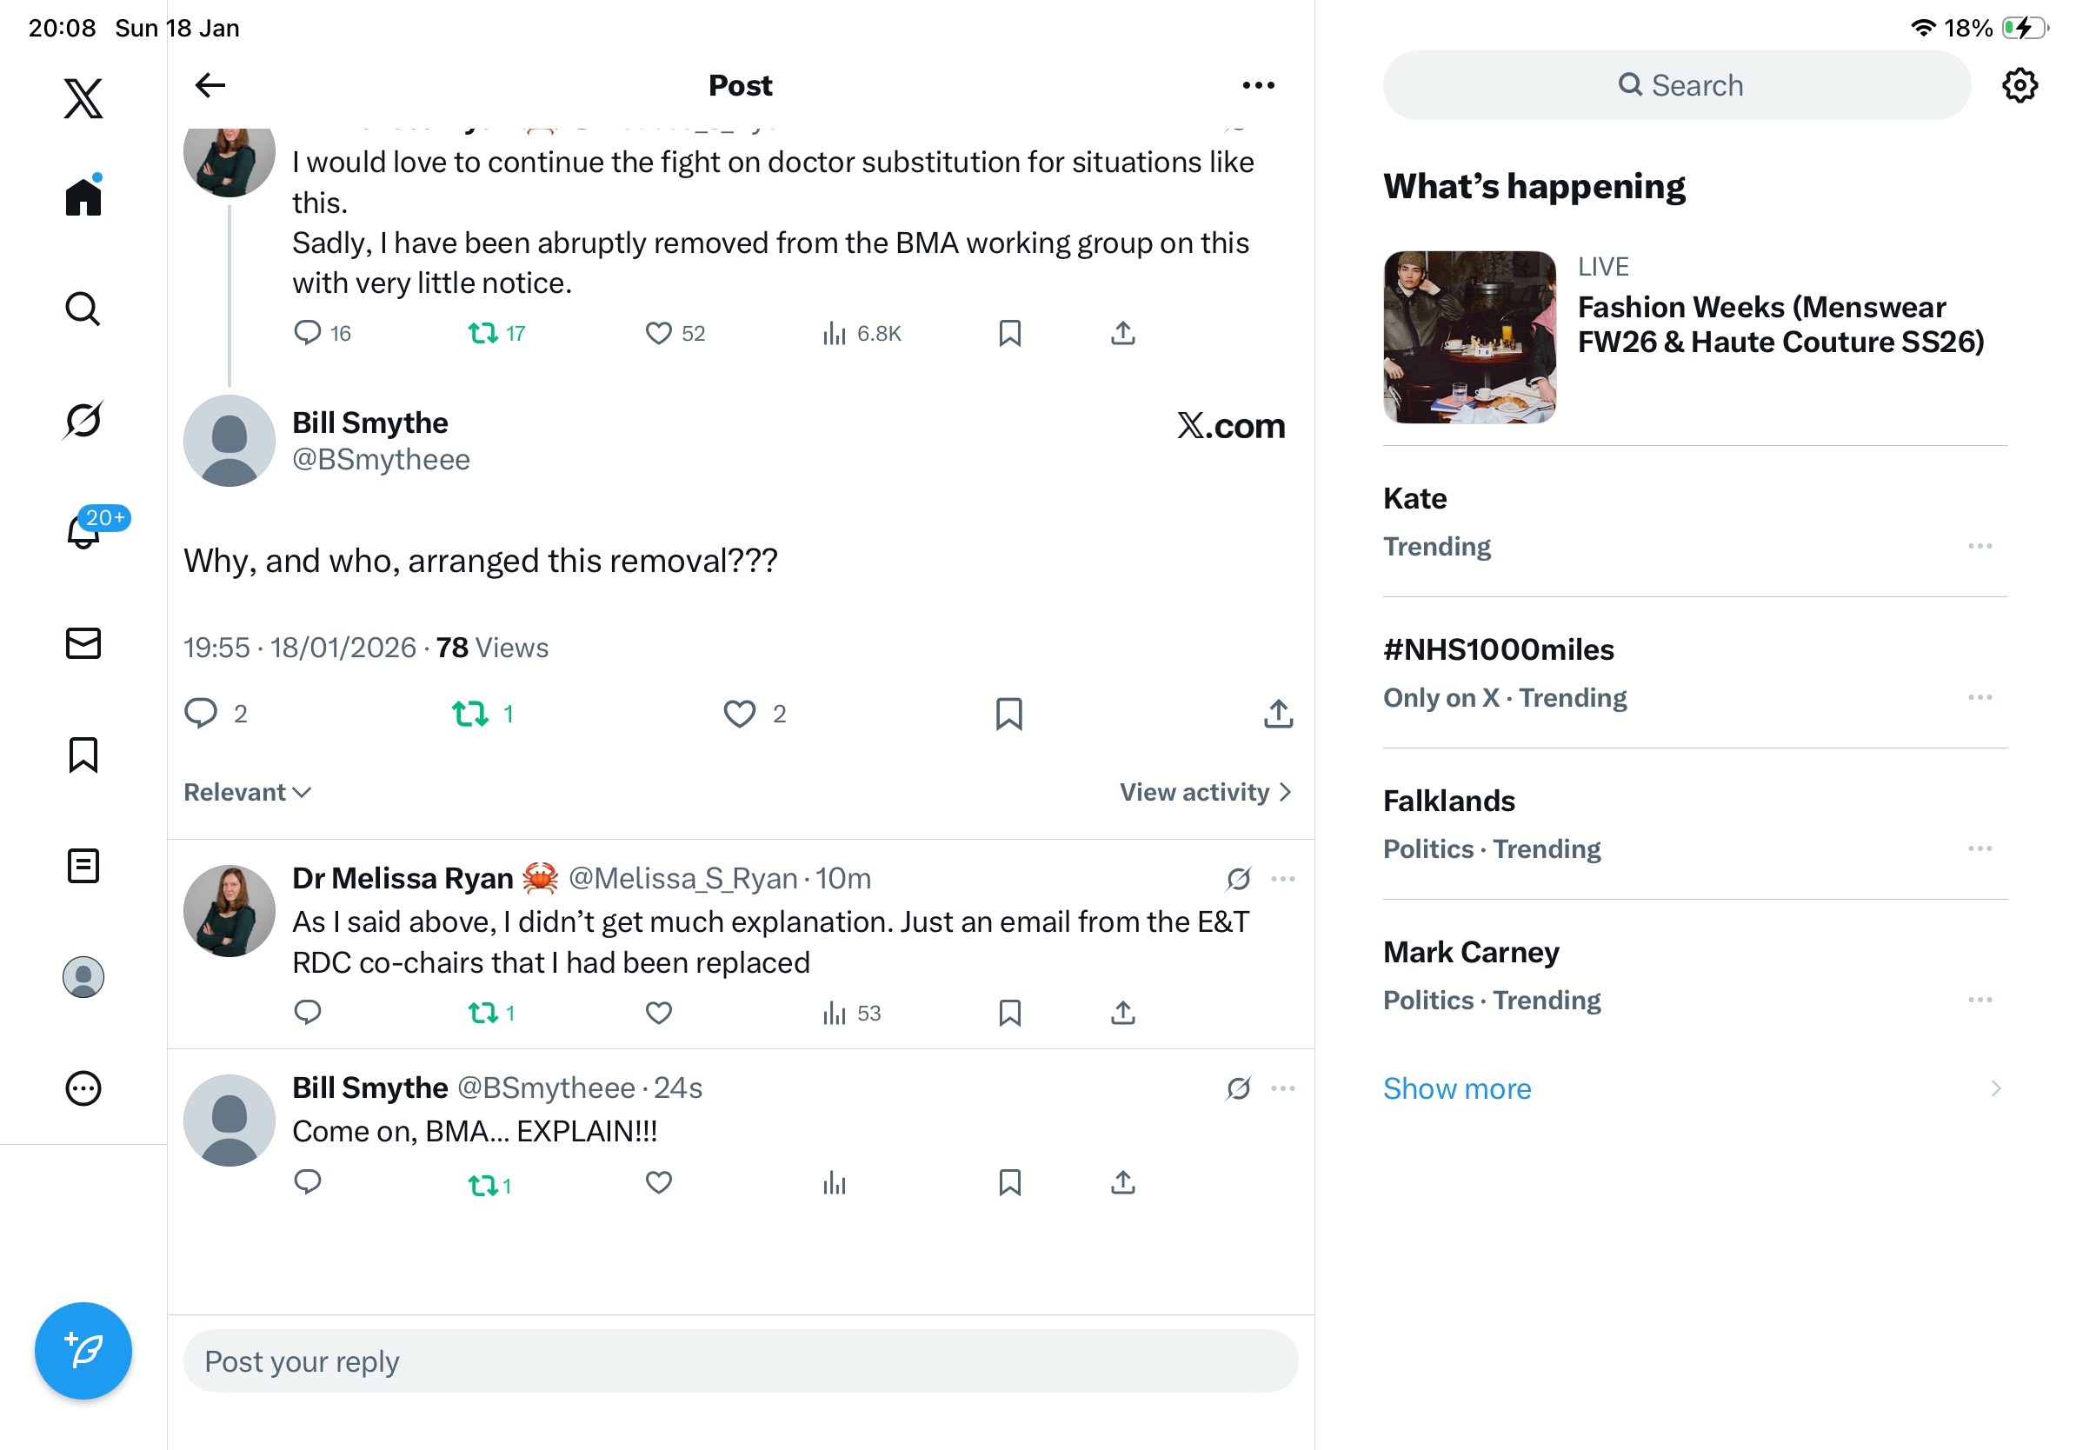2076x1450 pixels.
Task: Focus the Post your reply field
Action: (x=740, y=1361)
